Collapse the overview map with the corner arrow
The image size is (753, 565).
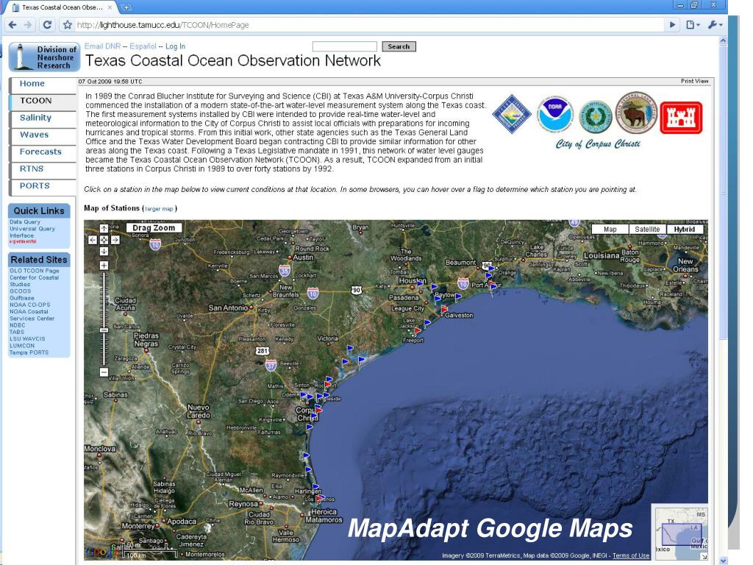(x=704, y=556)
